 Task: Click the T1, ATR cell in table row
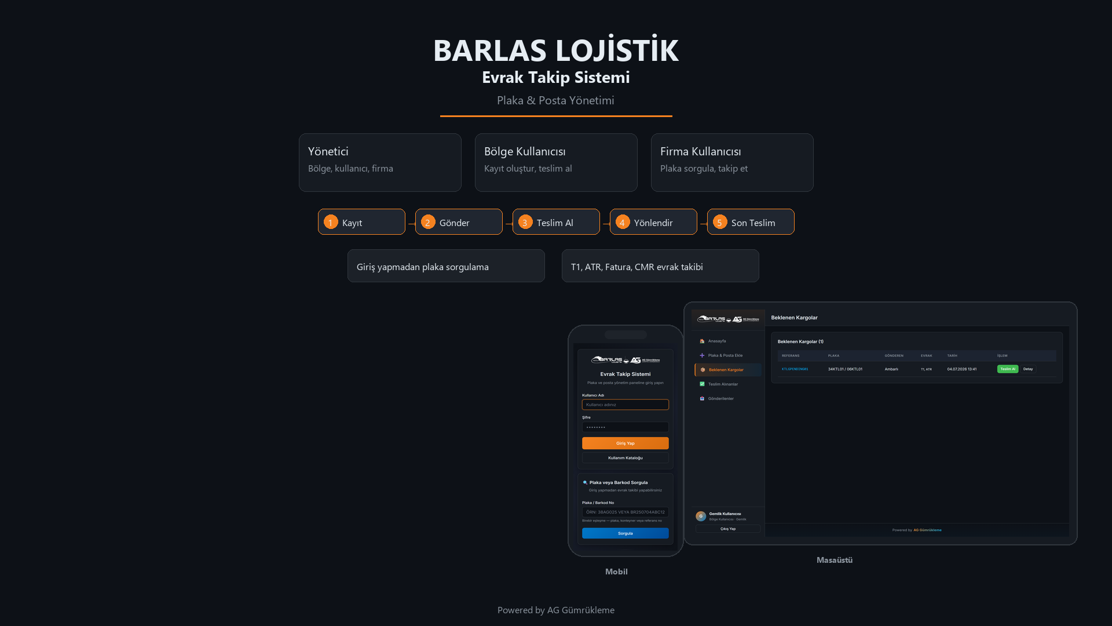[927, 369]
